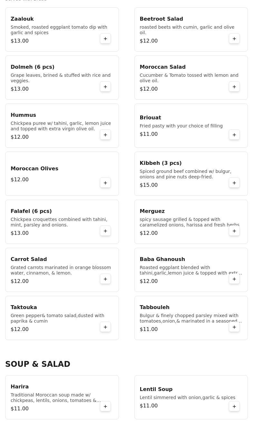
Task: Click plus button on Falafel card
Action: [x=105, y=231]
